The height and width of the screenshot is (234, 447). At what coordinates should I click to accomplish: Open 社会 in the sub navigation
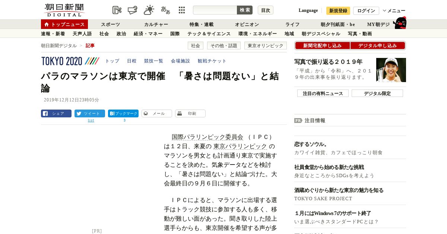tap(104, 33)
